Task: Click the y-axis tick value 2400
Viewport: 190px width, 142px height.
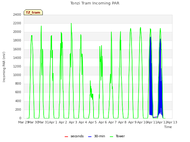Action: (x=17, y=14)
